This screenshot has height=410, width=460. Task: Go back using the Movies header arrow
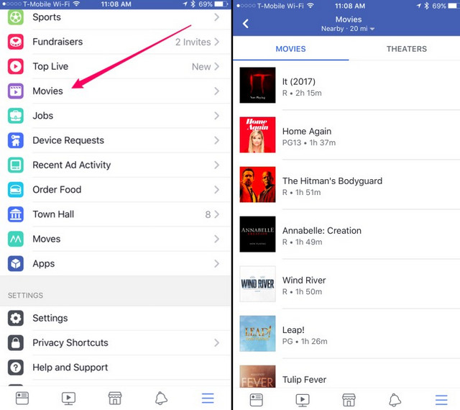[x=246, y=24]
